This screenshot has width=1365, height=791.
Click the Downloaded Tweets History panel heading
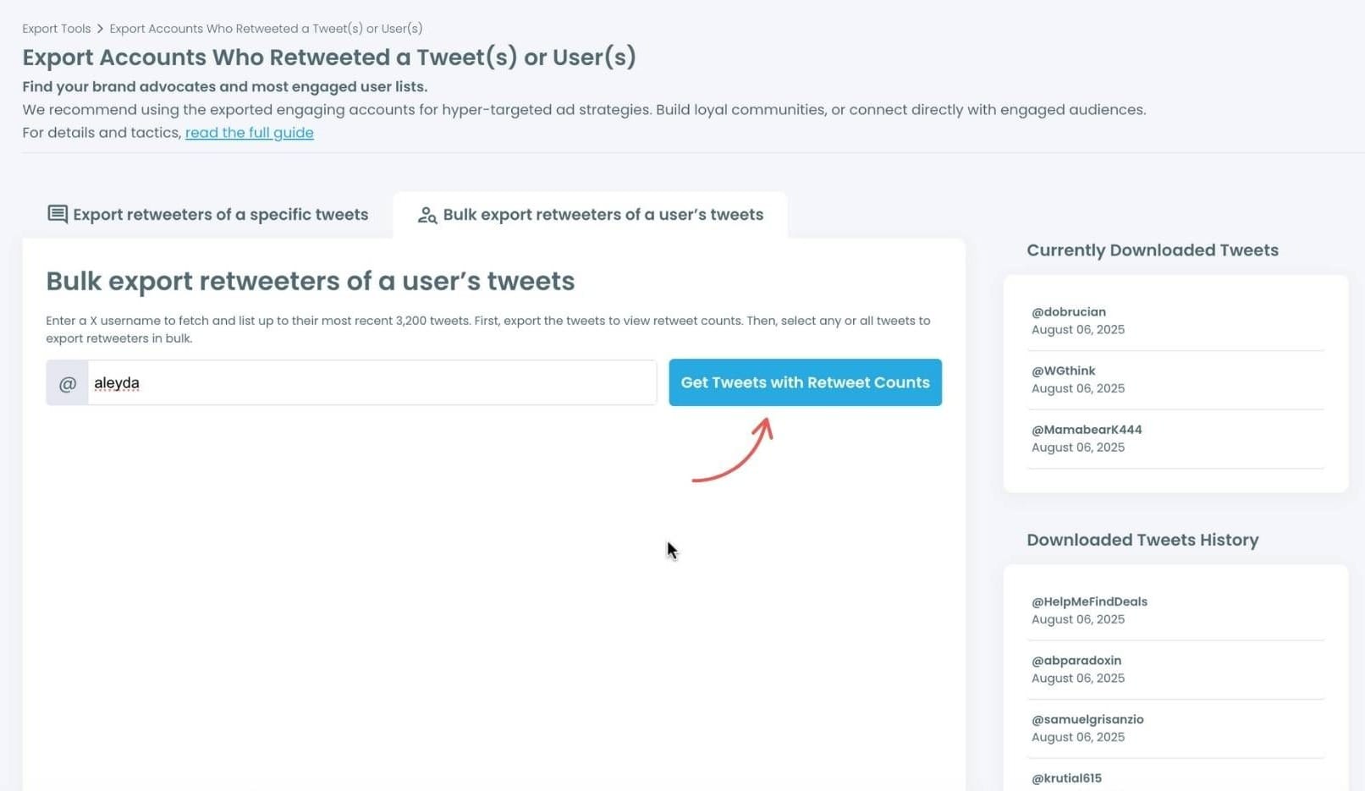(1142, 540)
